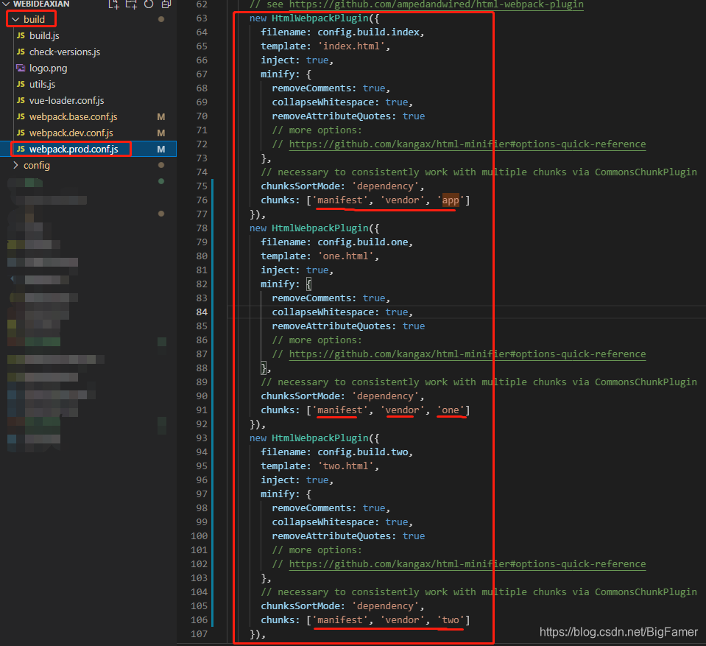
Task: Click the modified dot beside config folder
Action: tap(161, 165)
